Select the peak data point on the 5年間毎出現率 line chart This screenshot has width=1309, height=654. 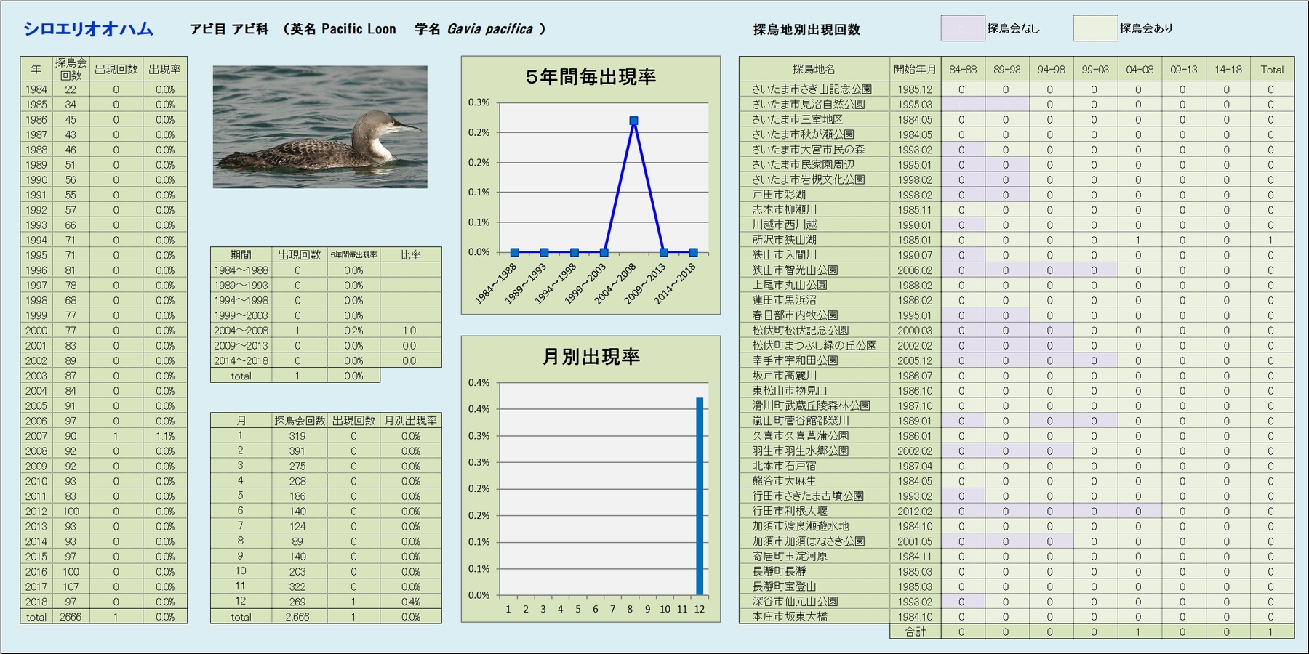[633, 121]
